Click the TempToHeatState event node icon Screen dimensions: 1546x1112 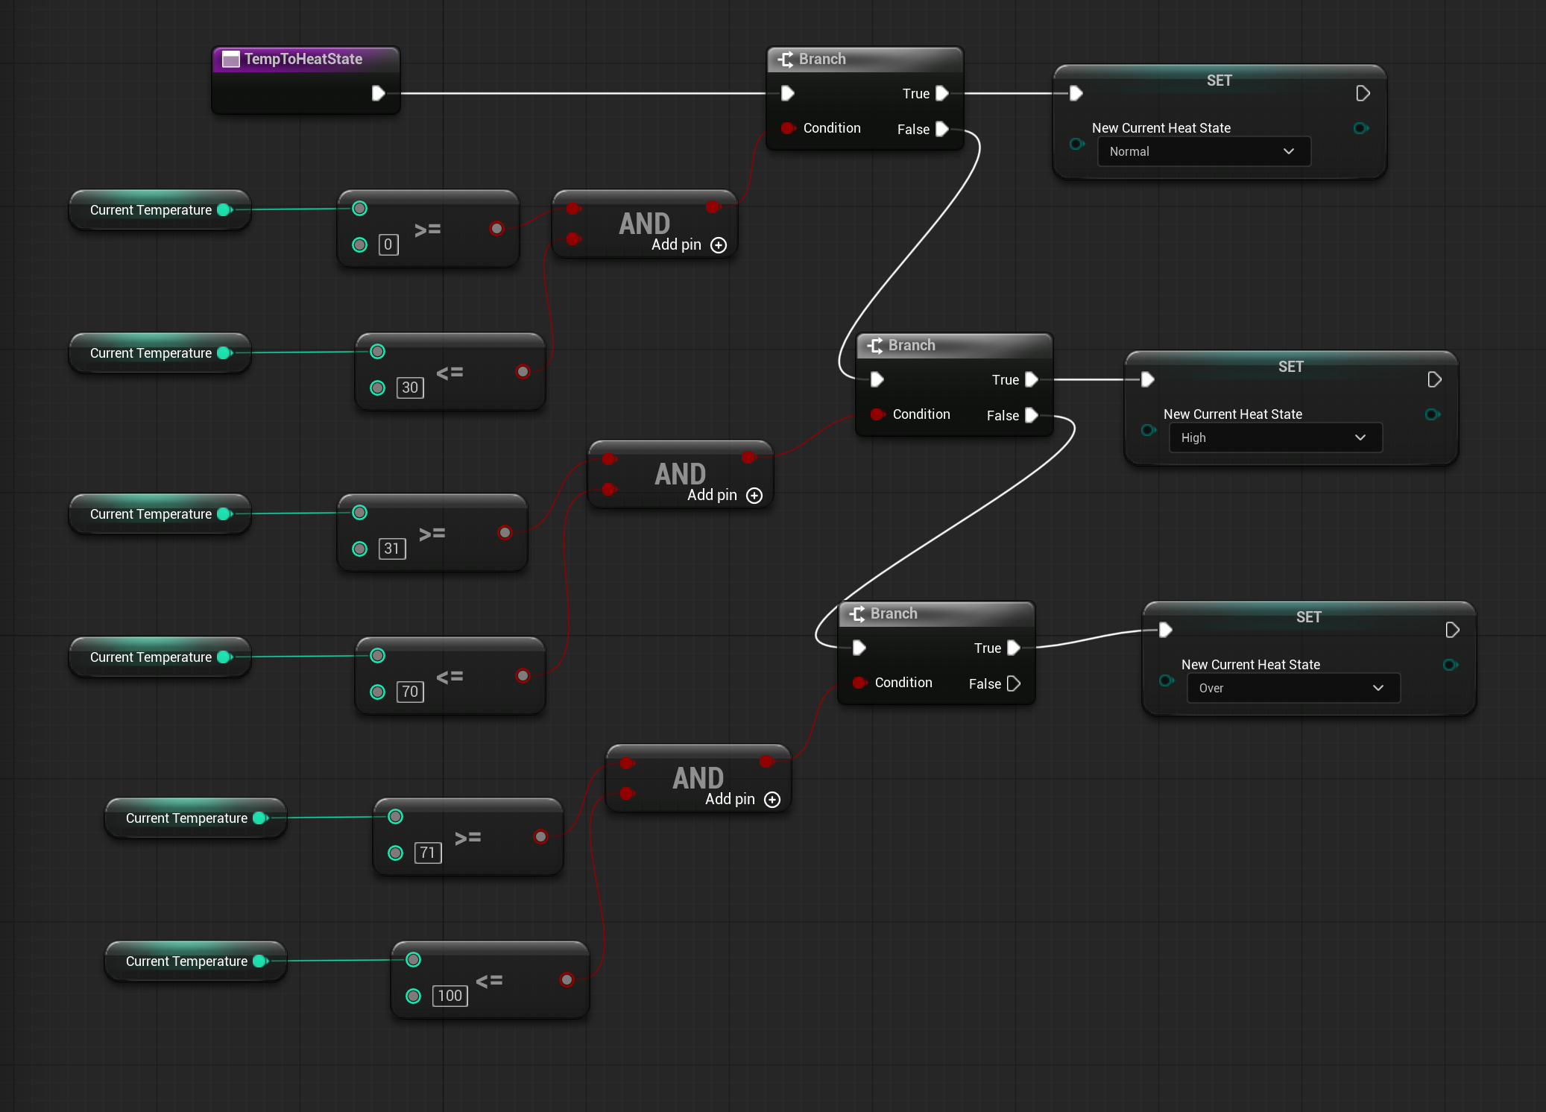click(231, 59)
